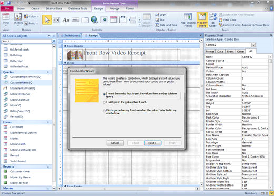
Task: Click the navigation pane Search box
Action: tap(26, 41)
